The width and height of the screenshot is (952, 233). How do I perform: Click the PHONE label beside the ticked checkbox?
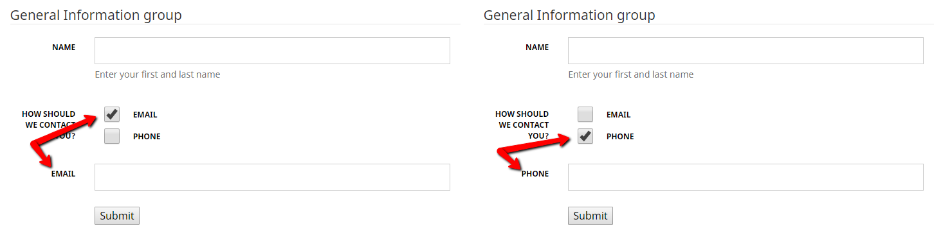[620, 137]
